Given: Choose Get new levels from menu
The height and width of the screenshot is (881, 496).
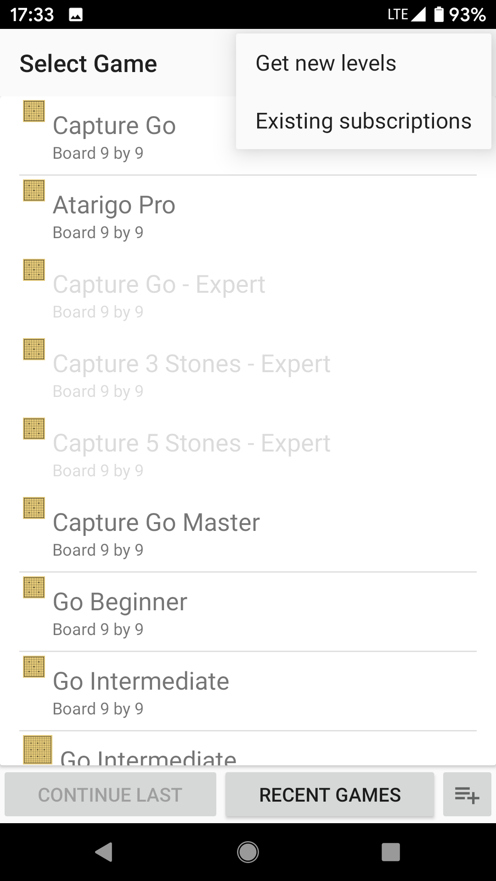Looking at the screenshot, I should pos(326,63).
